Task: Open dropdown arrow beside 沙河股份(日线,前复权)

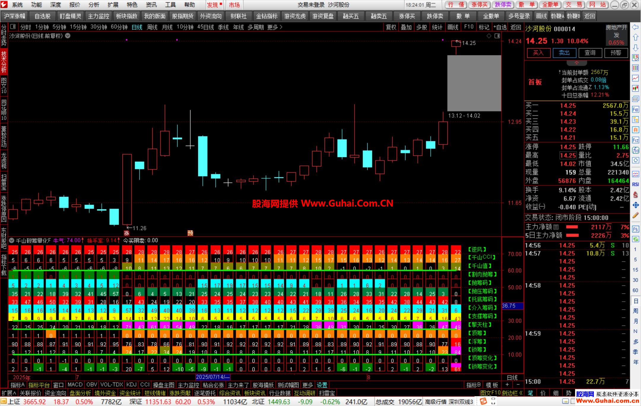Action: tap(68, 36)
